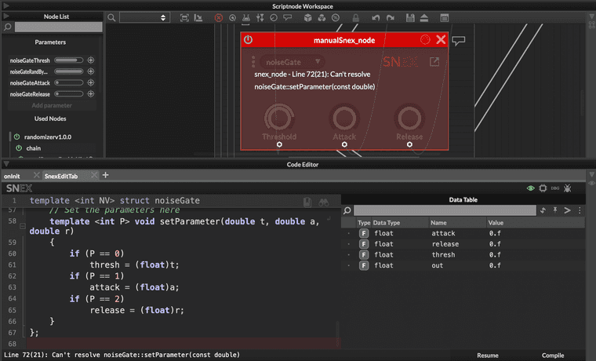Open the workspace search dropdown selector
The width and height of the screenshot is (596, 361).
[x=144, y=17]
